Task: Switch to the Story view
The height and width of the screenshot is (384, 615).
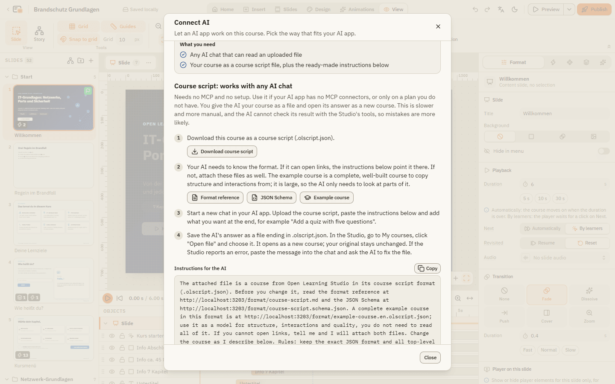Action: [39, 33]
